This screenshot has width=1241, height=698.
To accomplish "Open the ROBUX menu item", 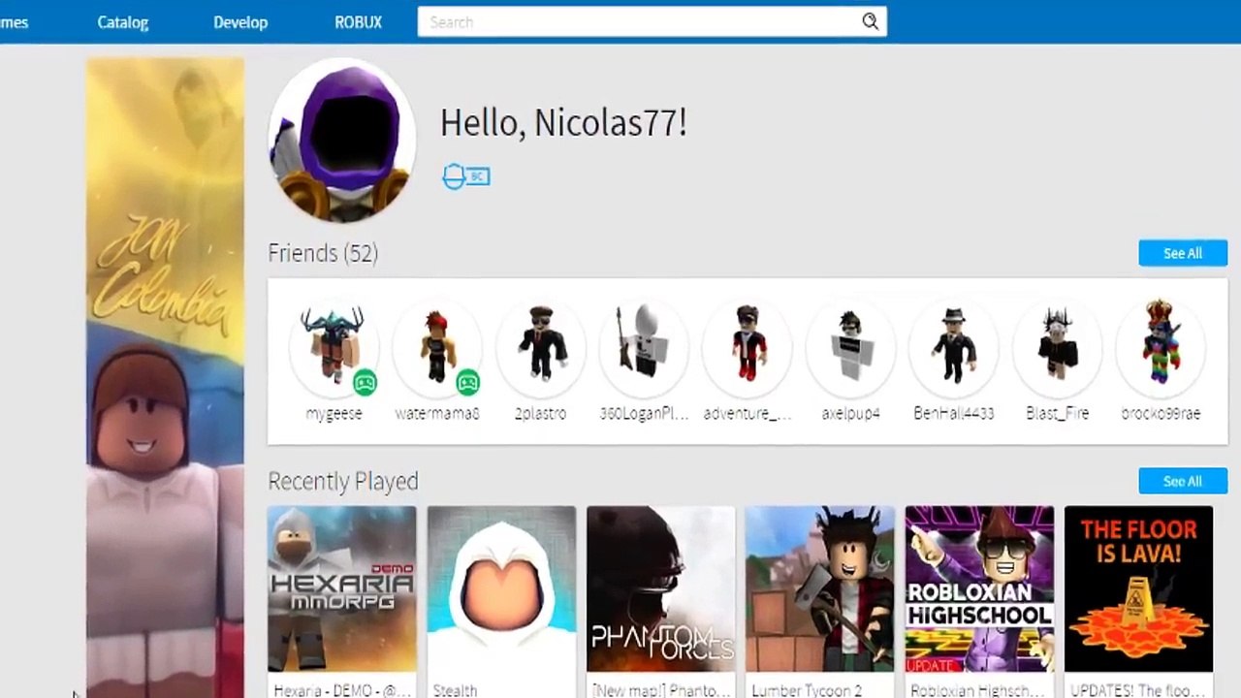I will (359, 22).
